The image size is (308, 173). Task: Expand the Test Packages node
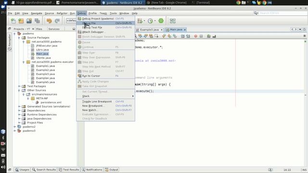[x=19, y=86]
